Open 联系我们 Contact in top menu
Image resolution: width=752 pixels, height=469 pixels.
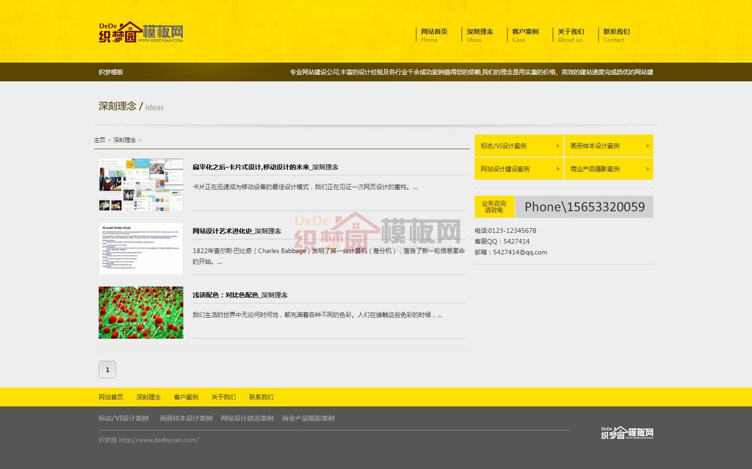pos(615,35)
